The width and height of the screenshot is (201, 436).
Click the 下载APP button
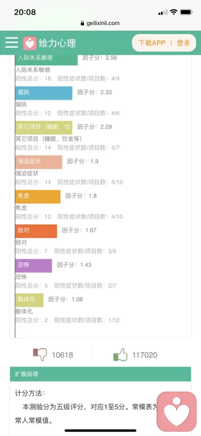[x=152, y=43]
